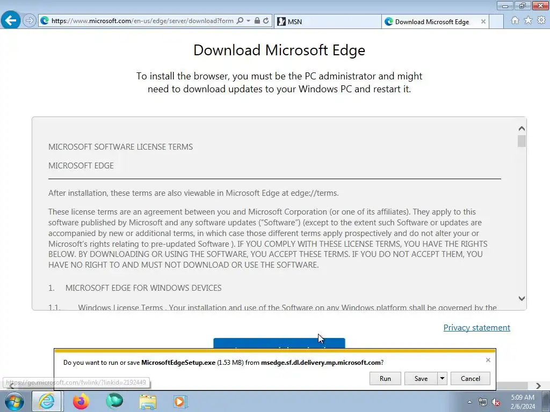
Task: Open the green globe browser taskbar icon
Action: pyautogui.click(x=114, y=401)
